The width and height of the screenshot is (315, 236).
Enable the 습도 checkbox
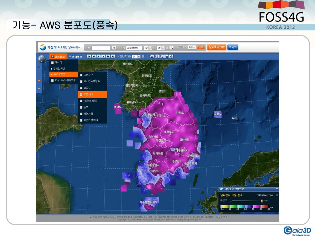(x=81, y=107)
